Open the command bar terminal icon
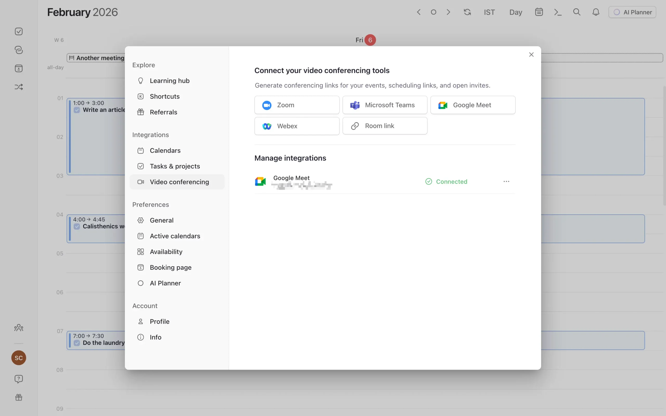The height and width of the screenshot is (416, 666). point(558,12)
